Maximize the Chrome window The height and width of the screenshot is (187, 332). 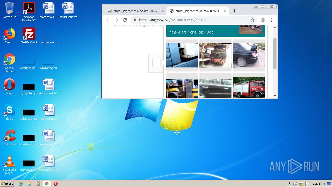pos(262,7)
